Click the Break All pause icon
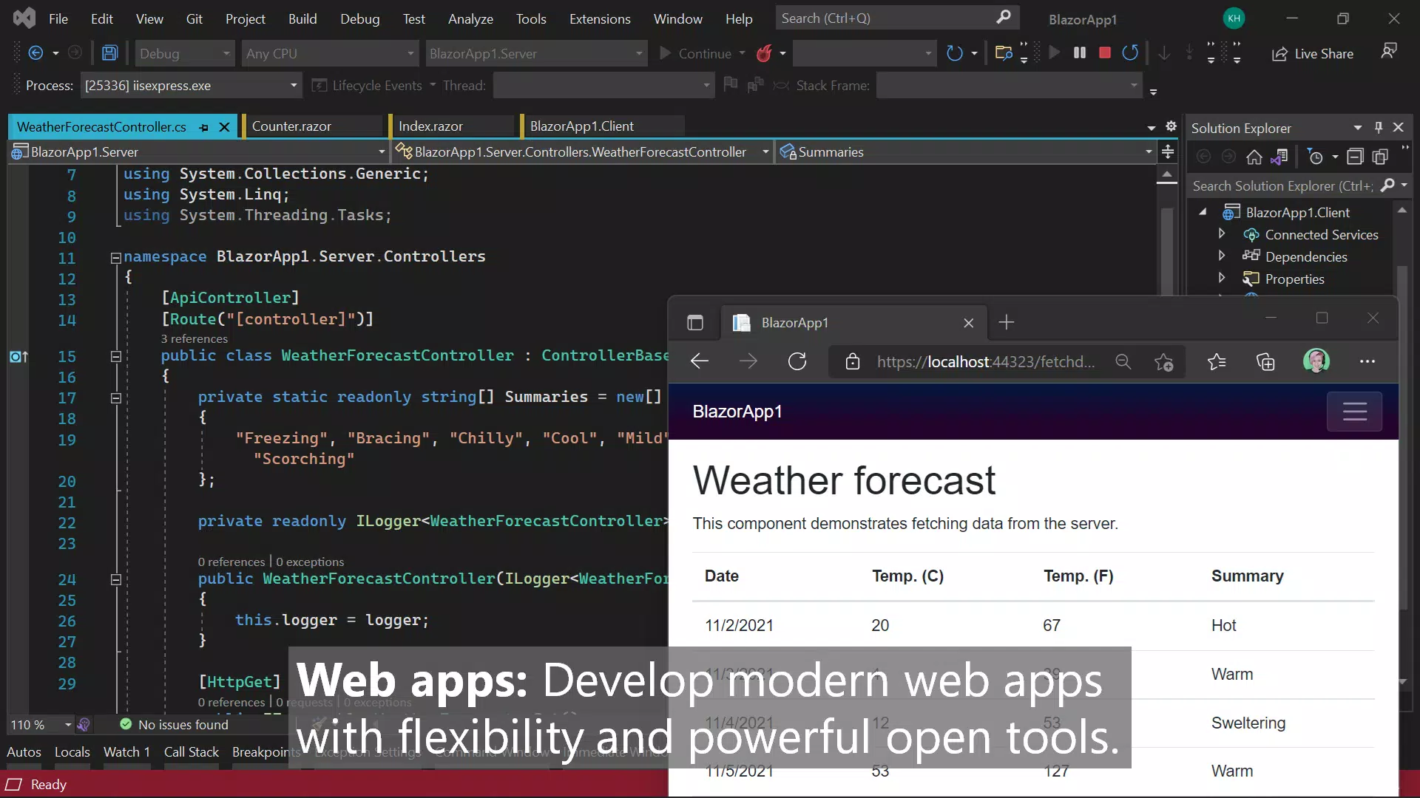This screenshot has height=798, width=1420. point(1080,53)
